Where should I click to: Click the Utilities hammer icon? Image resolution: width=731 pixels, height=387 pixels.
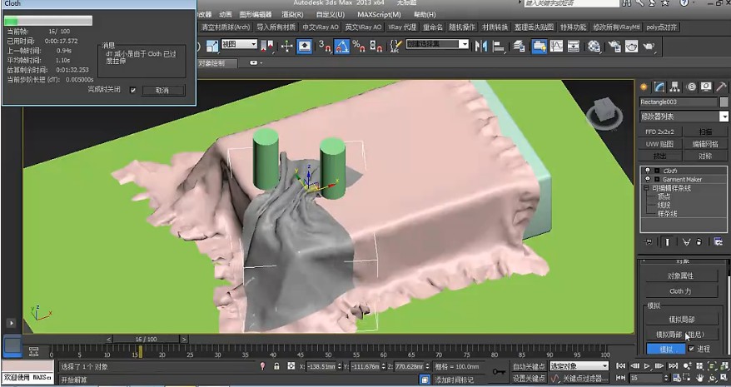[x=721, y=87]
